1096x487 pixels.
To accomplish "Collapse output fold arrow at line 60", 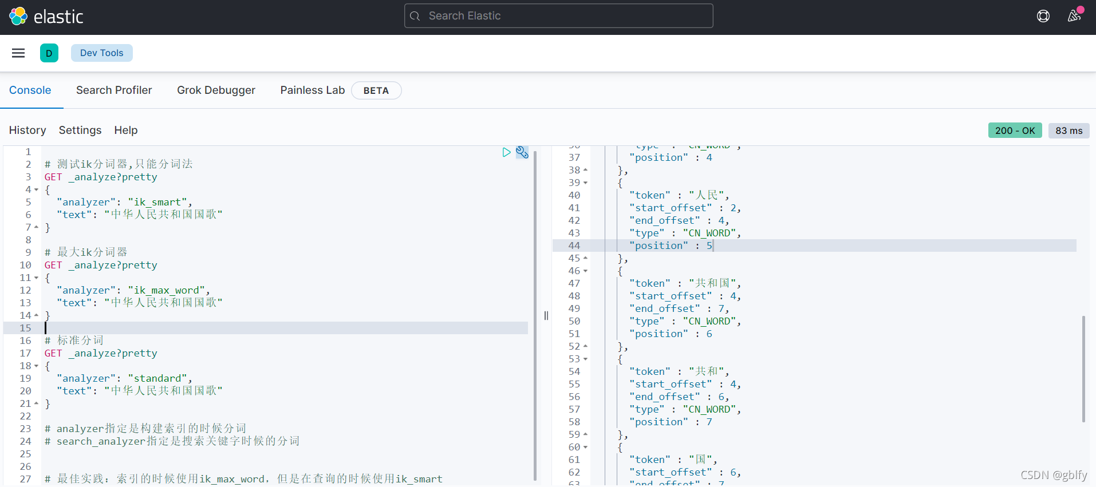I will pos(585,448).
